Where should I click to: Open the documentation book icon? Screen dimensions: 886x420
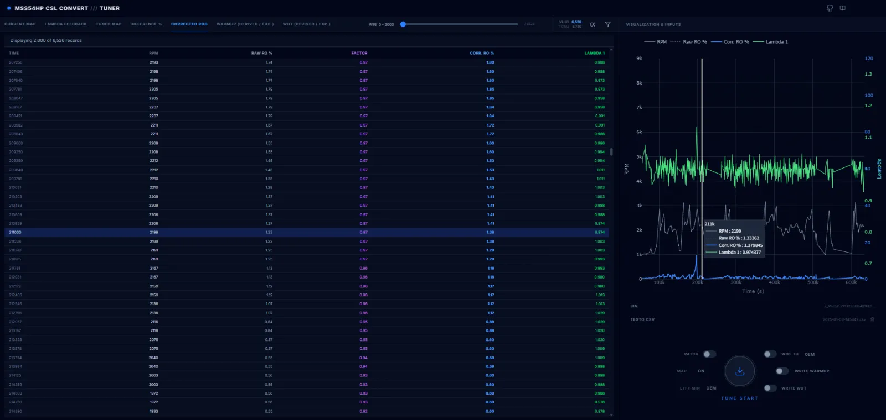[842, 8]
